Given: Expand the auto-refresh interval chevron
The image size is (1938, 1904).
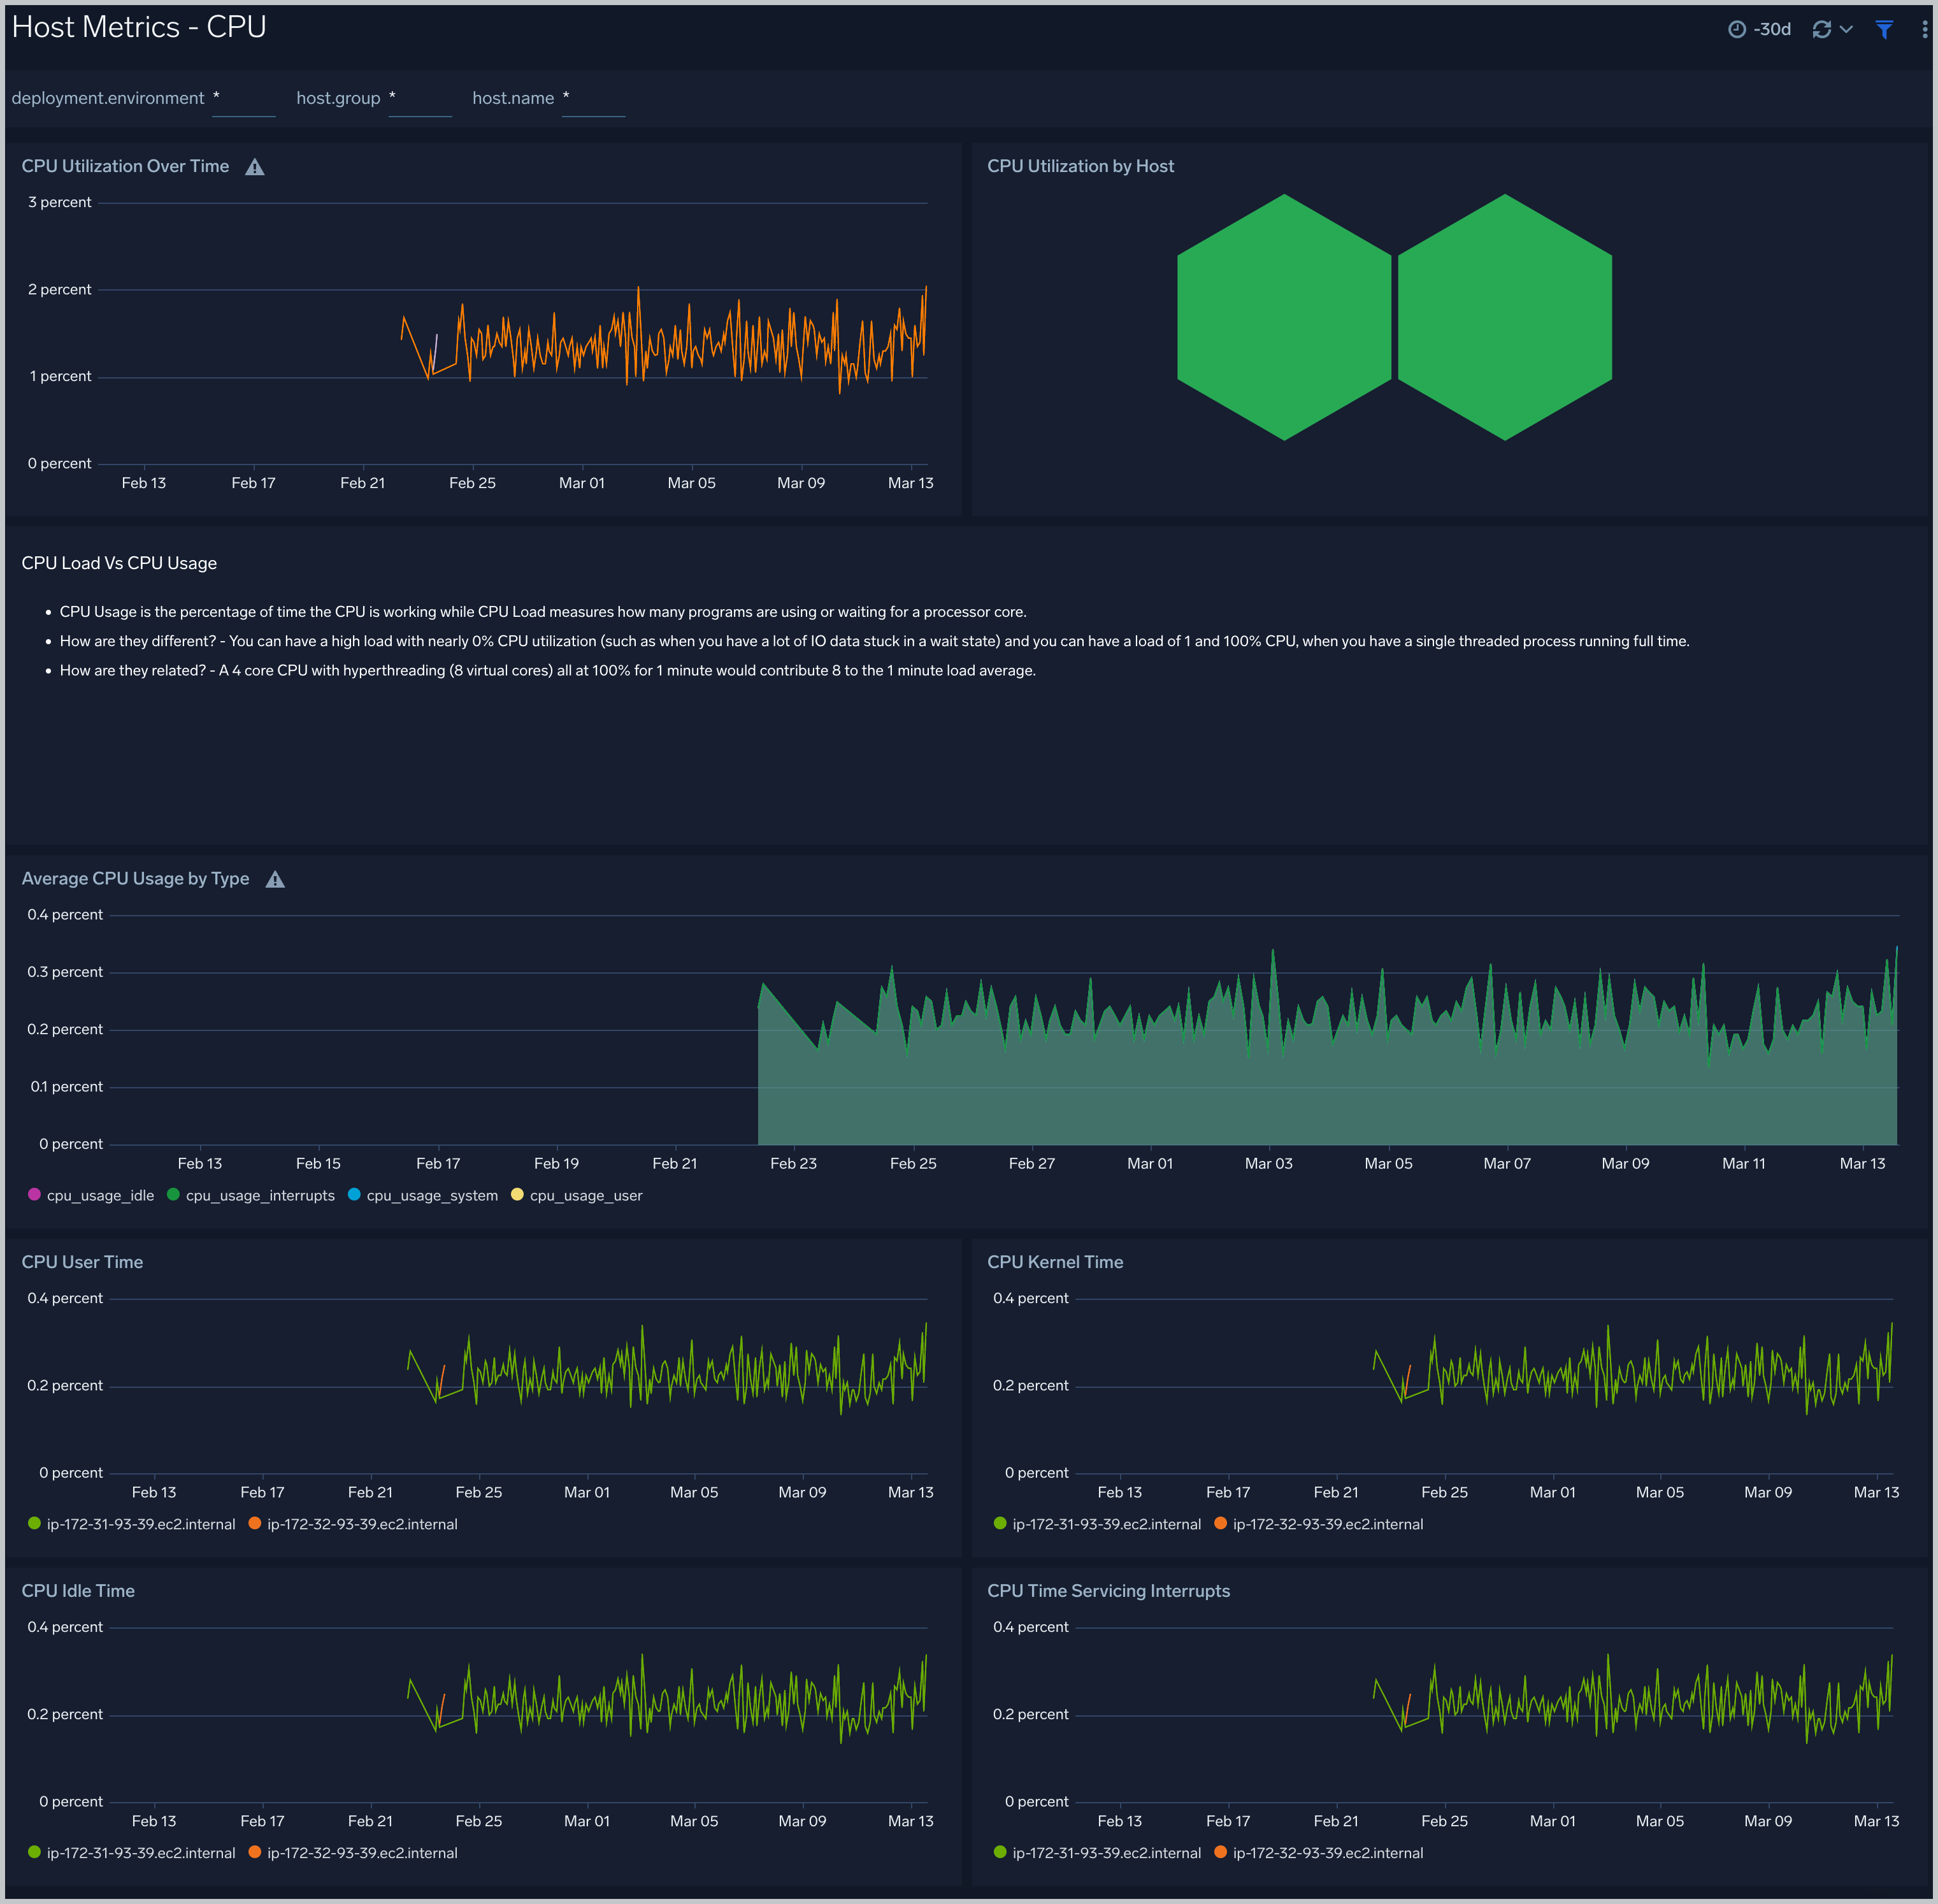Looking at the screenshot, I should coord(1846,29).
